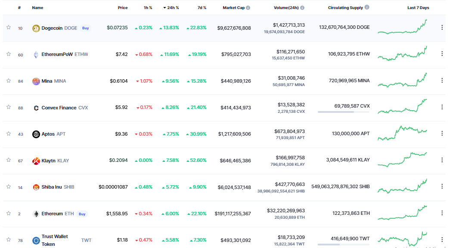The height and width of the screenshot is (248, 459).
Task: Click the Convex Finance logo icon
Action: [x=36, y=108]
